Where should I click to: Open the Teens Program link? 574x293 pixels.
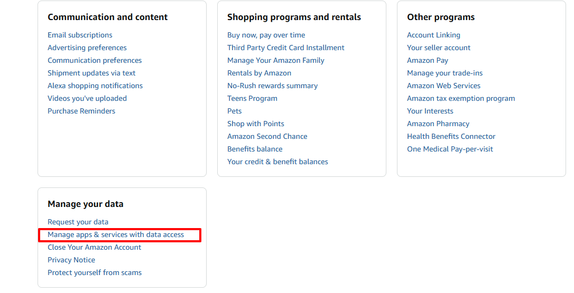point(252,98)
